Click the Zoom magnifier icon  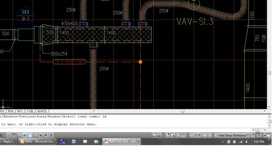173,135
